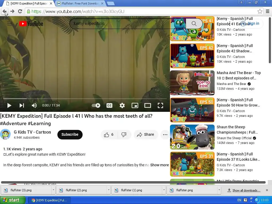
Task: Expand description with Show more
Action: 159,165
